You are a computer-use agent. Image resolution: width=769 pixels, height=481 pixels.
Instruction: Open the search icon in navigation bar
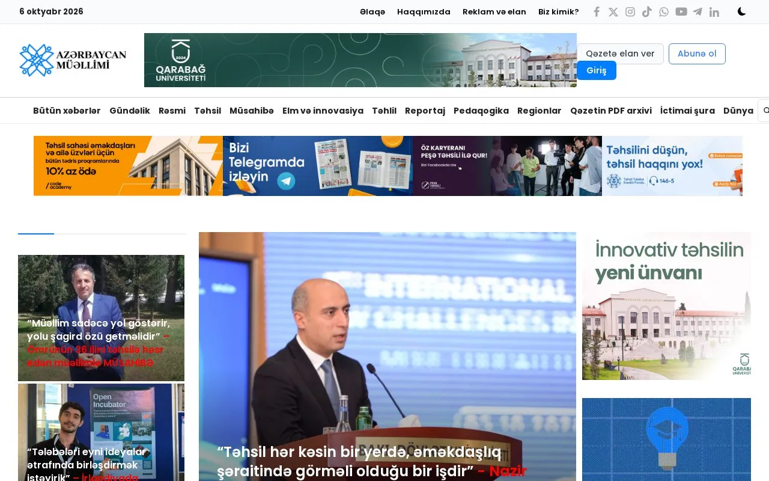[765, 111]
